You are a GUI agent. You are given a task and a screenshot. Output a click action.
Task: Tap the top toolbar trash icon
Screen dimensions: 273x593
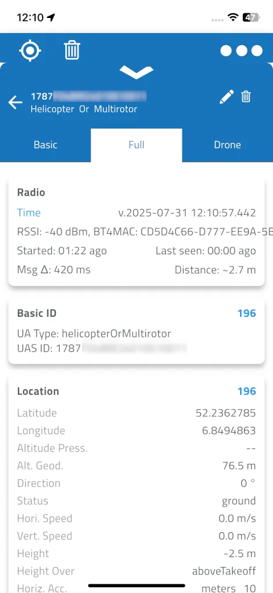pos(72,50)
